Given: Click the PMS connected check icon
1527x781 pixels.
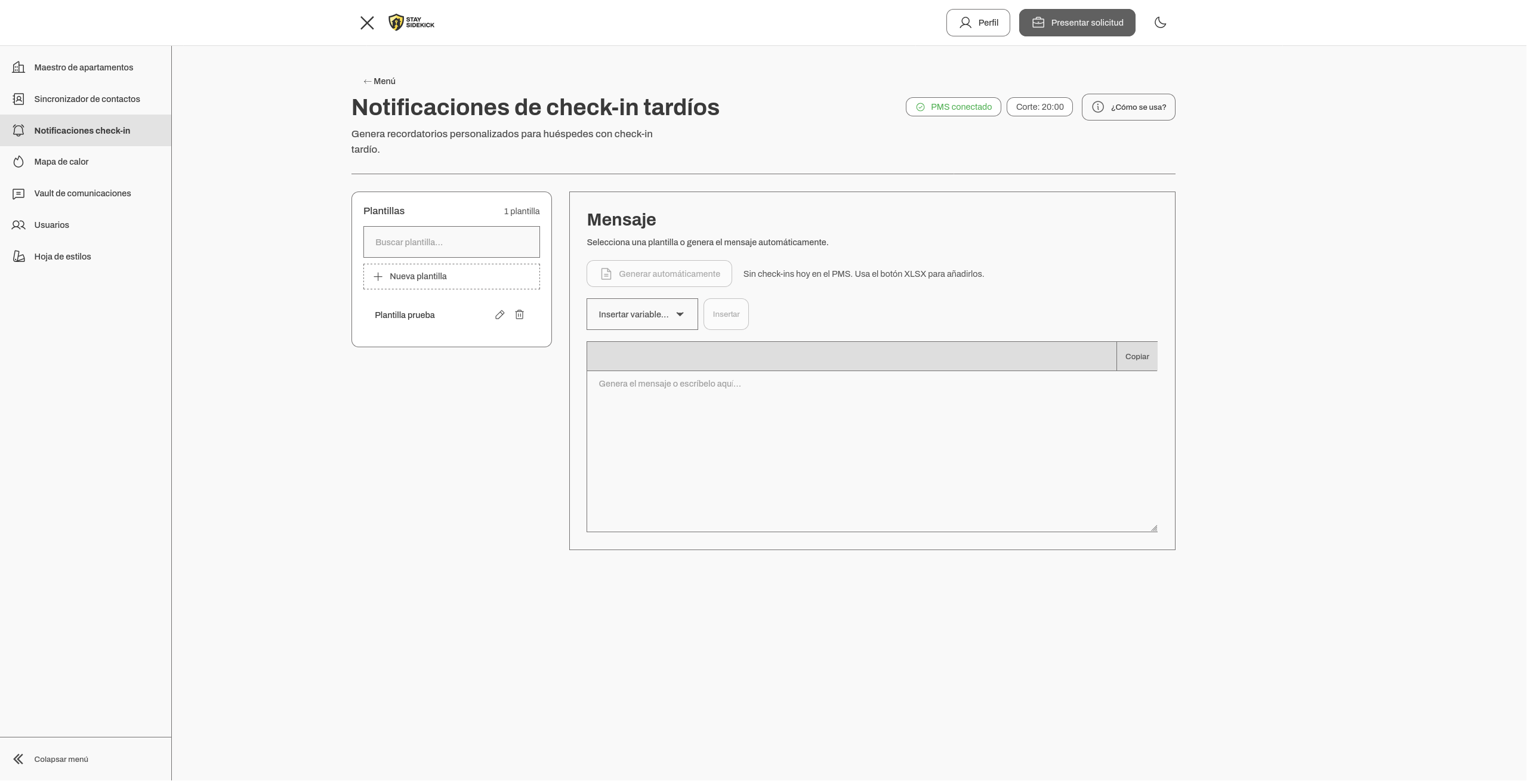Looking at the screenshot, I should pyautogui.click(x=920, y=107).
